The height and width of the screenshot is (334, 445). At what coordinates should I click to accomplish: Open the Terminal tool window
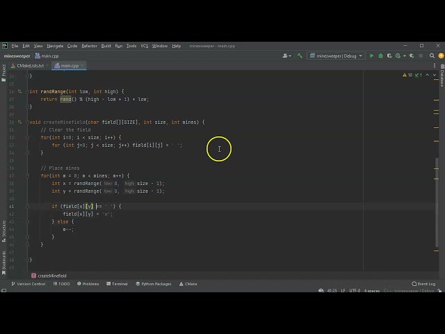point(117,284)
